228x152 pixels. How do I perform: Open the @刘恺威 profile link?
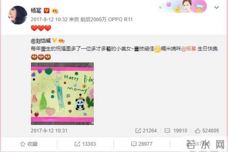(x=41, y=41)
